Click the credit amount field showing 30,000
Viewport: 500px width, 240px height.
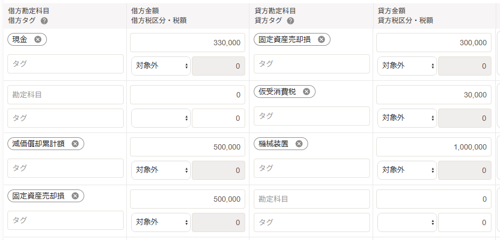tap(434, 95)
